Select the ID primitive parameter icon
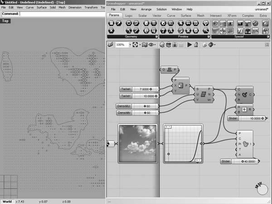 196,23
